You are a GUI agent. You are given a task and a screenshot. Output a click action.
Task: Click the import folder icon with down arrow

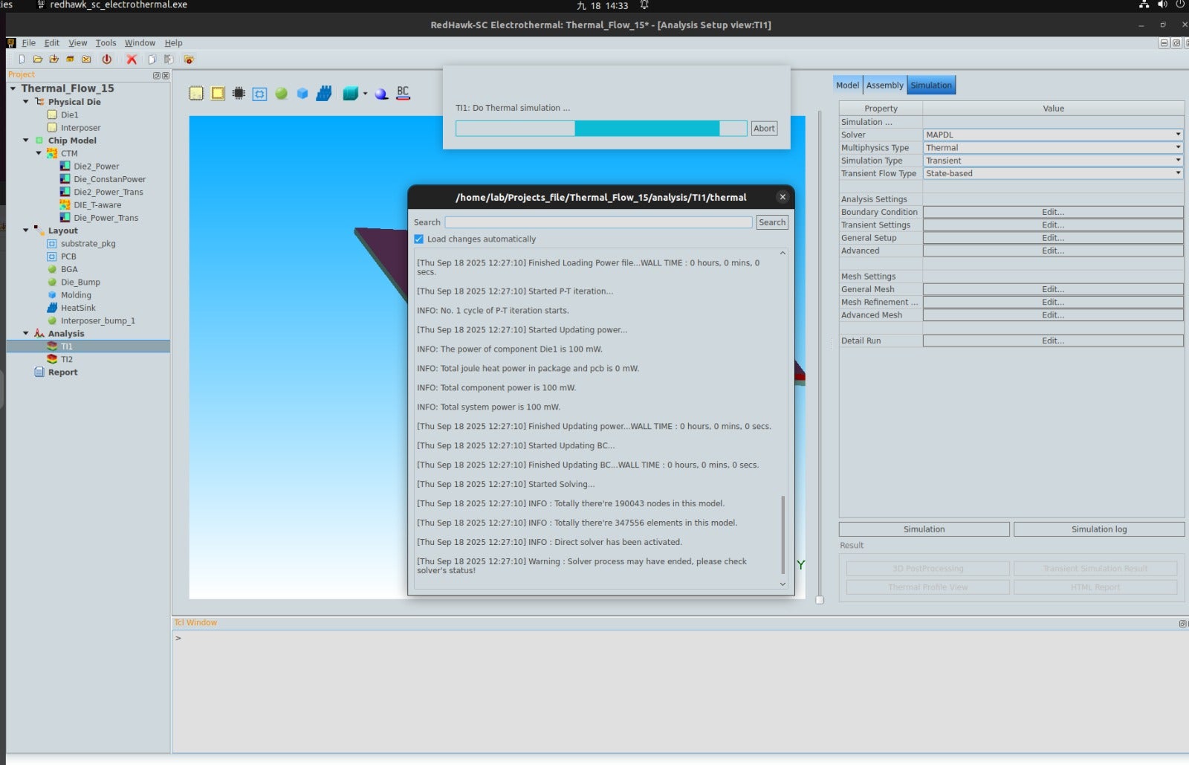click(x=54, y=59)
